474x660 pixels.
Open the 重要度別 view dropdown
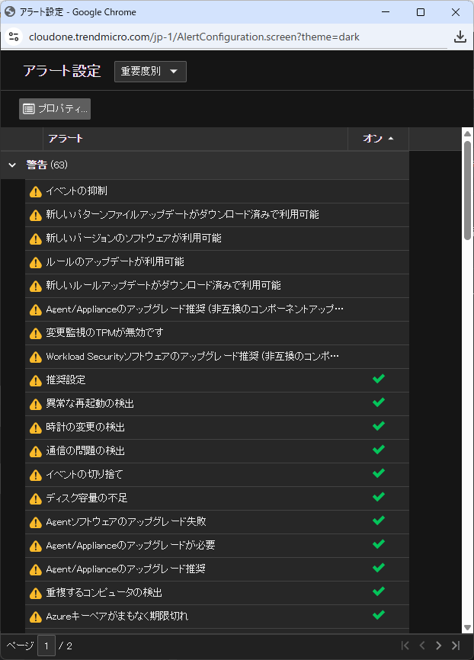(150, 72)
